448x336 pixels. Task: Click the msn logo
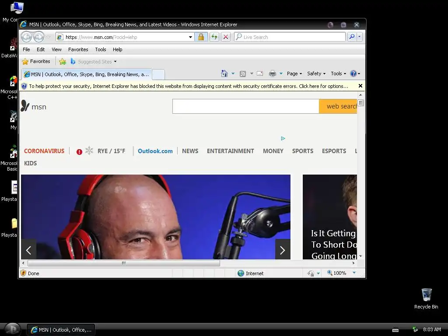(33, 106)
